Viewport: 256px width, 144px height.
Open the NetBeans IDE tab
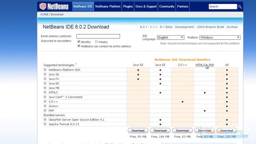(83, 6)
